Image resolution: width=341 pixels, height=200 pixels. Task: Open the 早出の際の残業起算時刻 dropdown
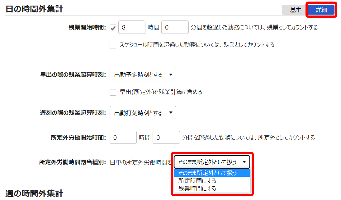pos(143,75)
